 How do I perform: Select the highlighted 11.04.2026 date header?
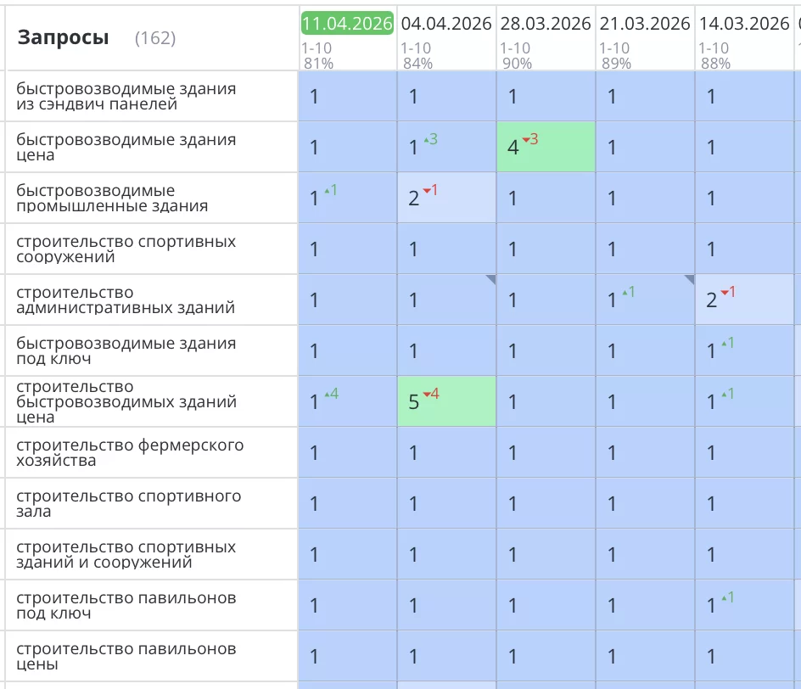click(347, 24)
